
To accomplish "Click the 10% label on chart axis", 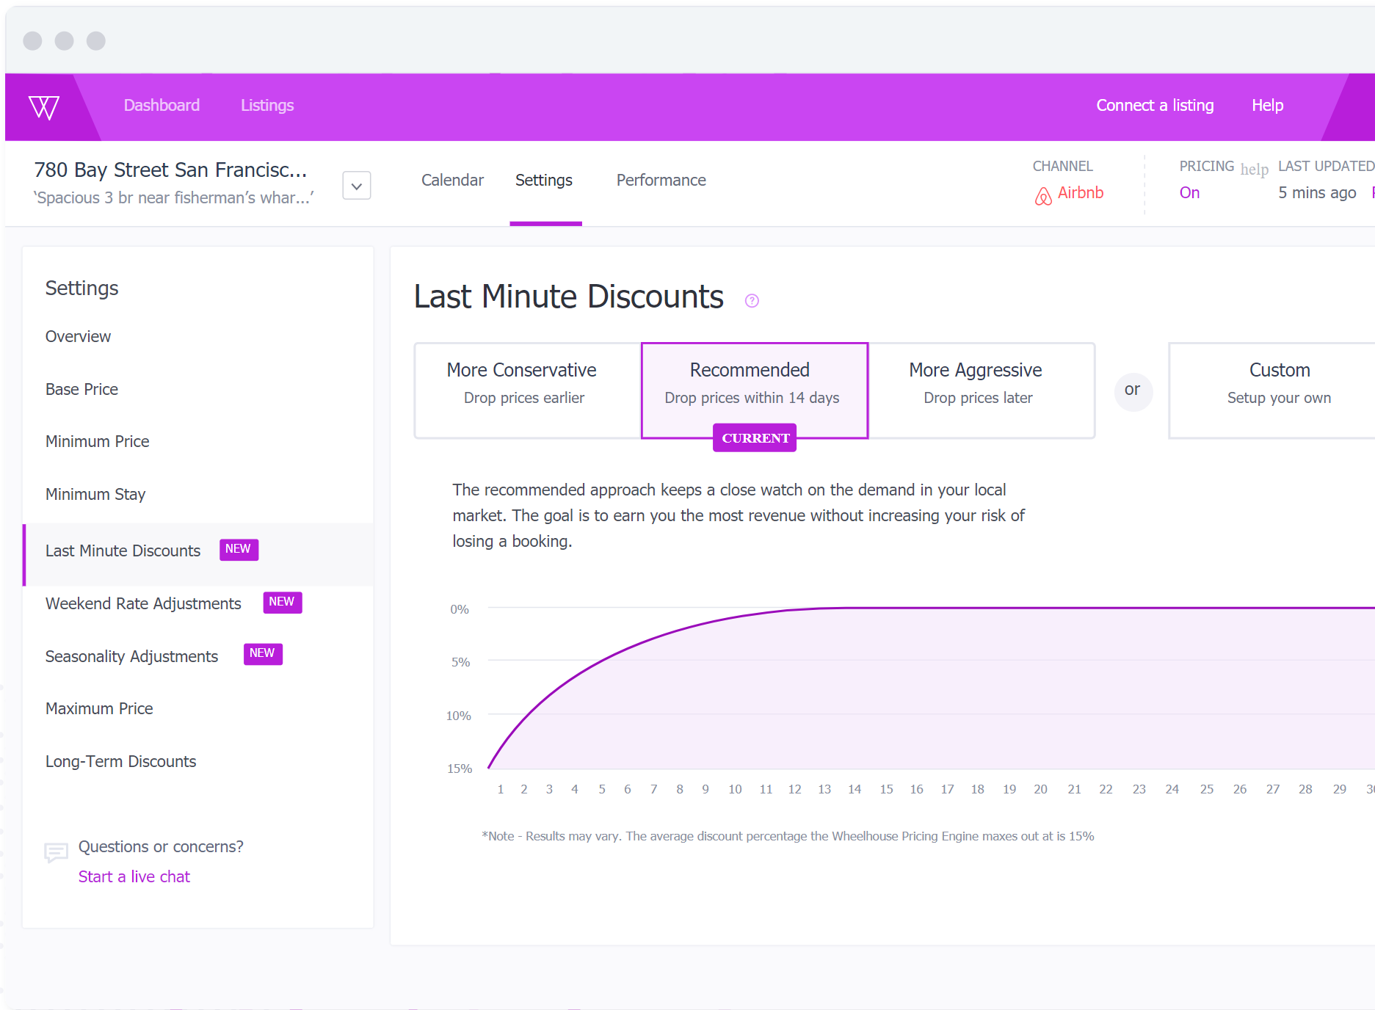I will (459, 716).
